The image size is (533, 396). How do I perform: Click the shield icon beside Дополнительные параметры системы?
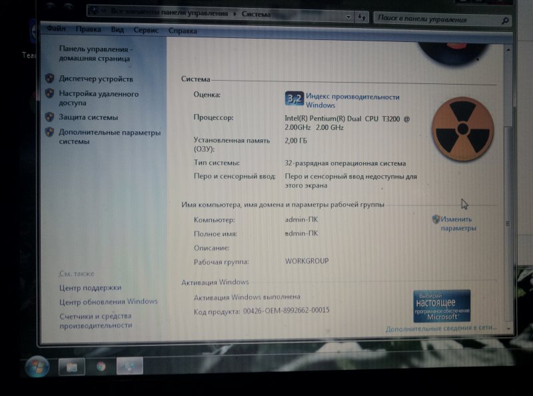[49, 133]
